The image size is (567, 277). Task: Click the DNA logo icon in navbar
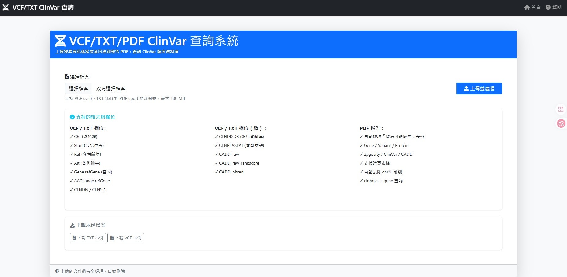6,8
